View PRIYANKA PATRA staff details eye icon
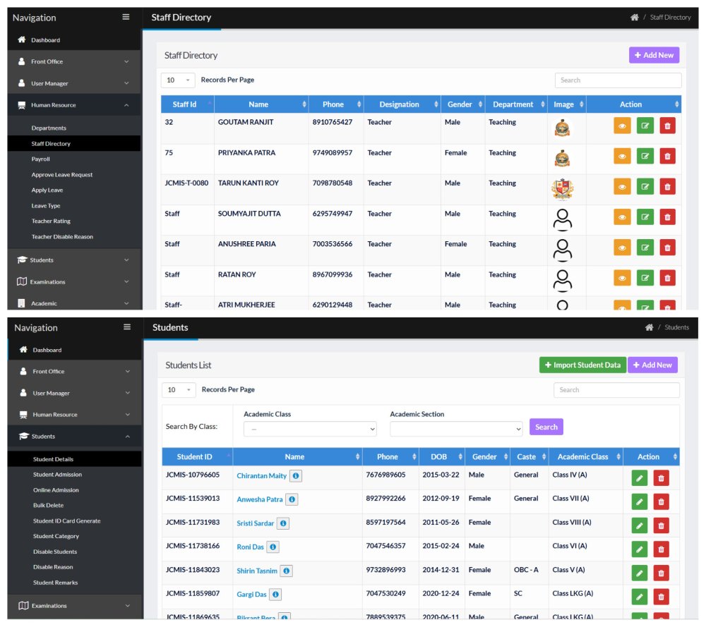This screenshot has width=706, height=627. tap(622, 156)
